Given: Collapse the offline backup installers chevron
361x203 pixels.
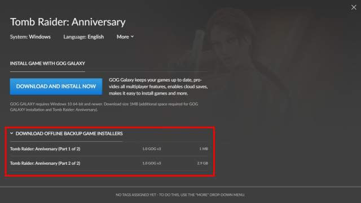Looking at the screenshot, I should [x=11, y=133].
